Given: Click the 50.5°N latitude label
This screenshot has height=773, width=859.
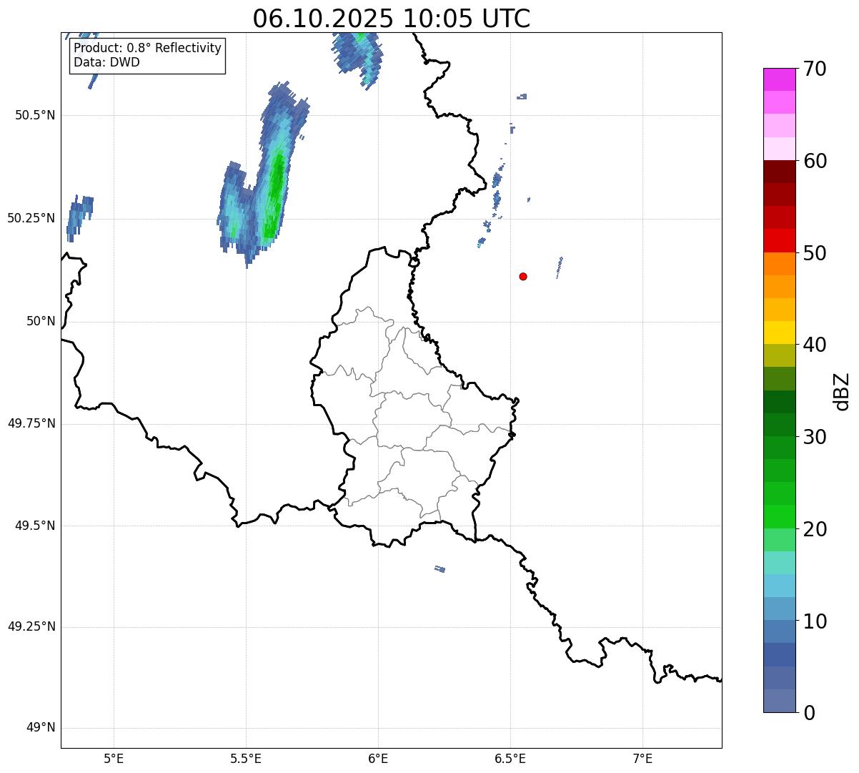Looking at the screenshot, I should coord(35,116).
